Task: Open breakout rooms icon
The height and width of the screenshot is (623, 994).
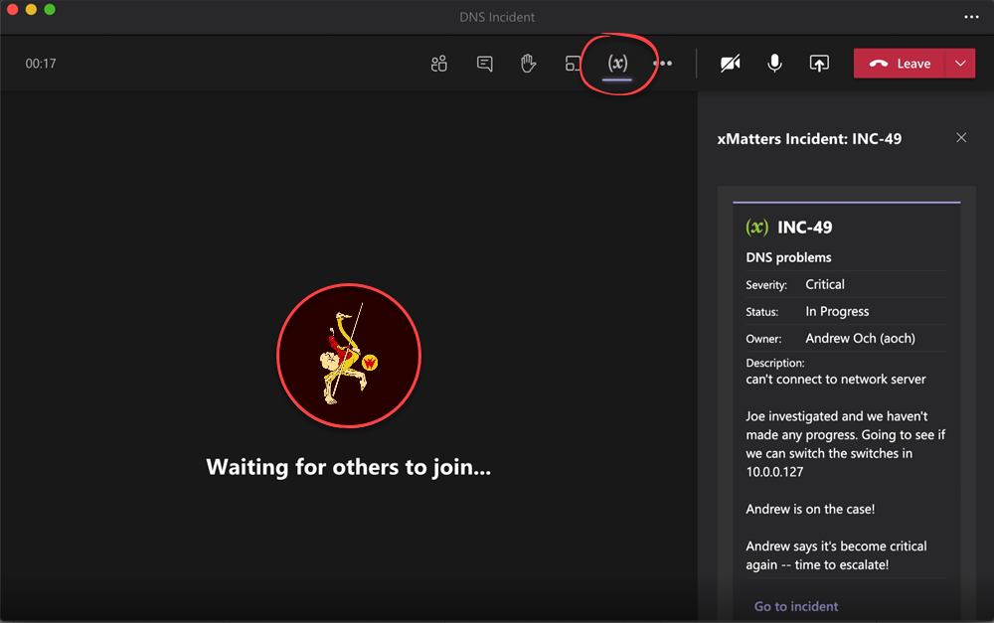Action: click(x=573, y=64)
